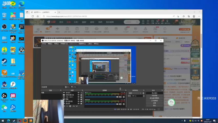Open OBS 视图(V) menu
This screenshot has width=218, height=123.
tap(56, 44)
